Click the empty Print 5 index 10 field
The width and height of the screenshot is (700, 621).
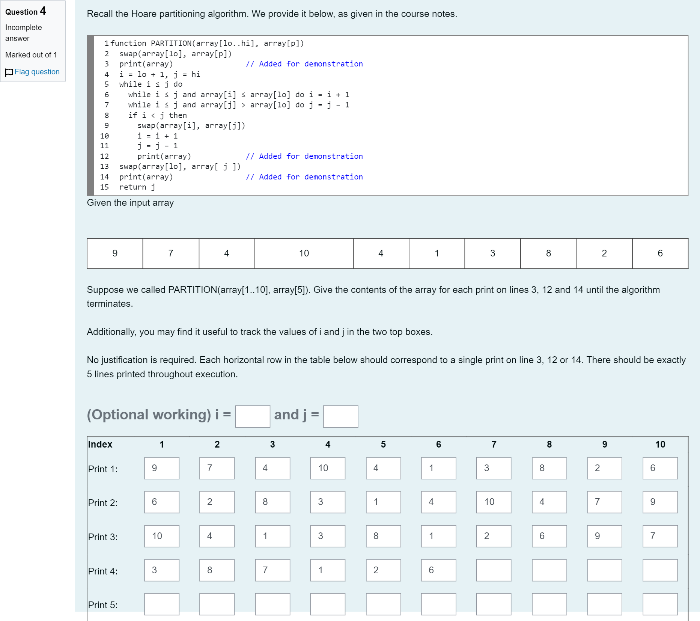click(x=660, y=604)
